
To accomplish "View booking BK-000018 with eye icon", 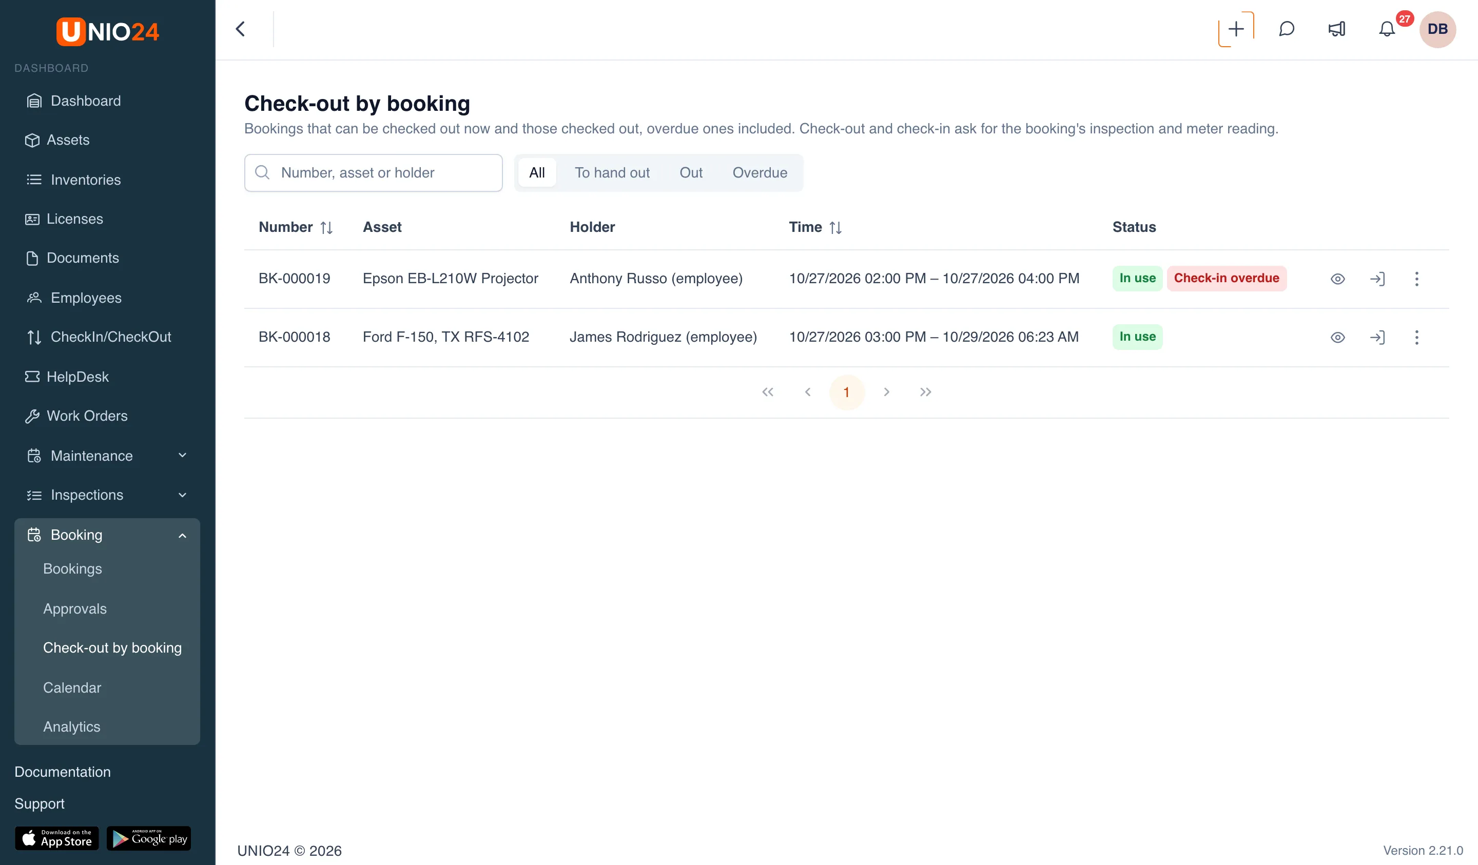I will pyautogui.click(x=1337, y=337).
